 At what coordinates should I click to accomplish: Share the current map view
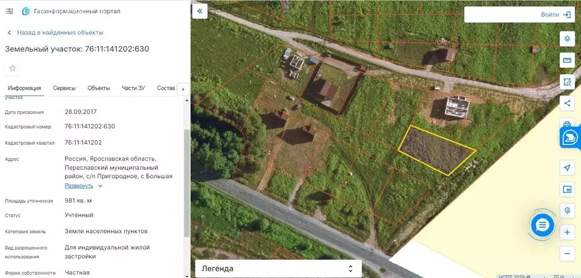567,103
